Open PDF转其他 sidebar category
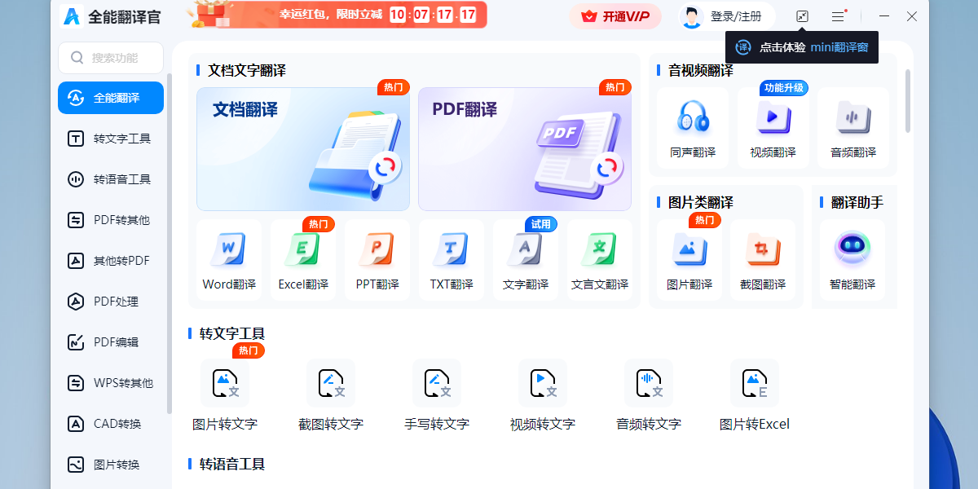Viewport: 978px width, 489px height. point(111,220)
